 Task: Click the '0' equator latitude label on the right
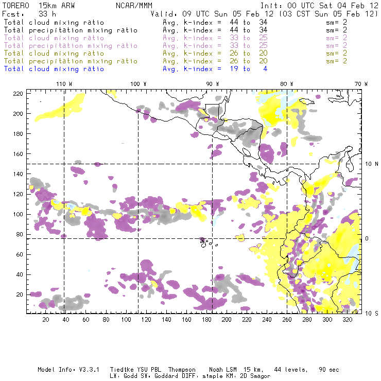(367, 239)
